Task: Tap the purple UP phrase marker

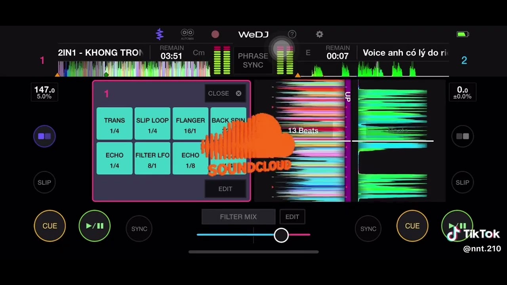Action: (x=348, y=97)
